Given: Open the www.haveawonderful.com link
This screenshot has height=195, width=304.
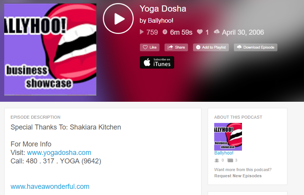Looking at the screenshot, I should pos(50,187).
